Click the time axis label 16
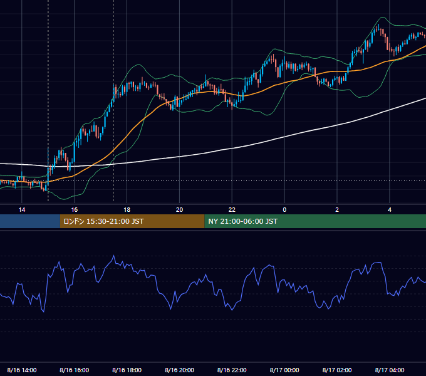 tap(74, 210)
